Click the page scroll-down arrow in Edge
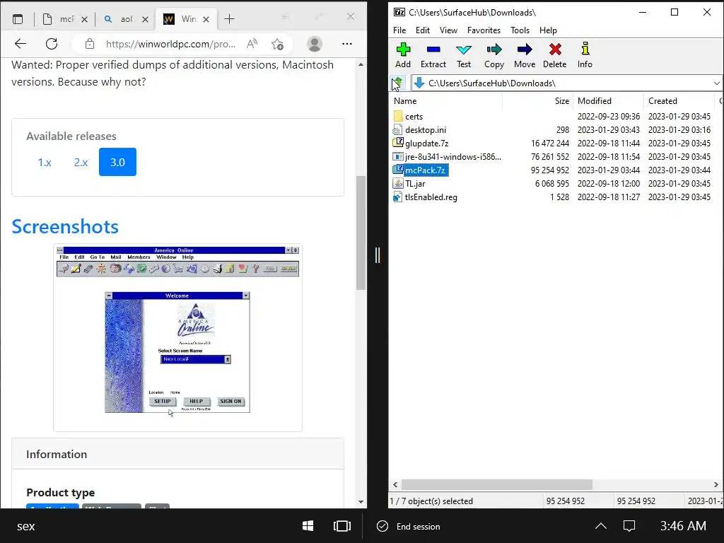This screenshot has width=724, height=543. [361, 501]
